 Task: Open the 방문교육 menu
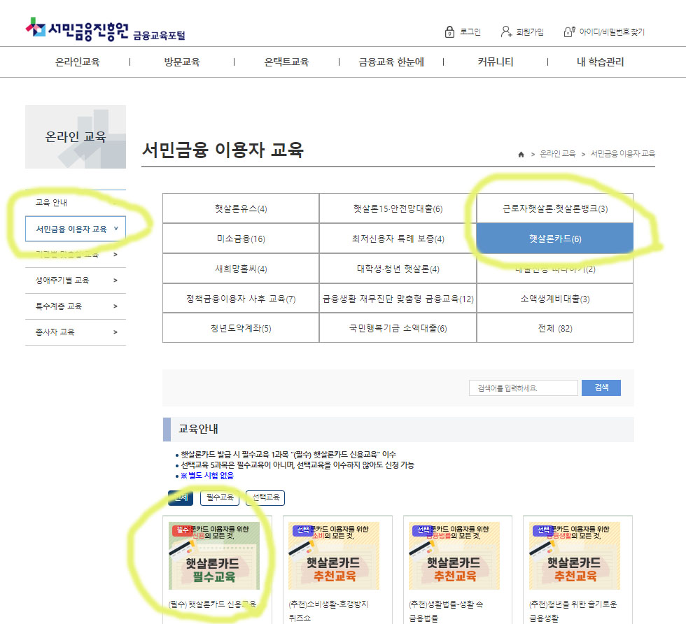point(182,62)
